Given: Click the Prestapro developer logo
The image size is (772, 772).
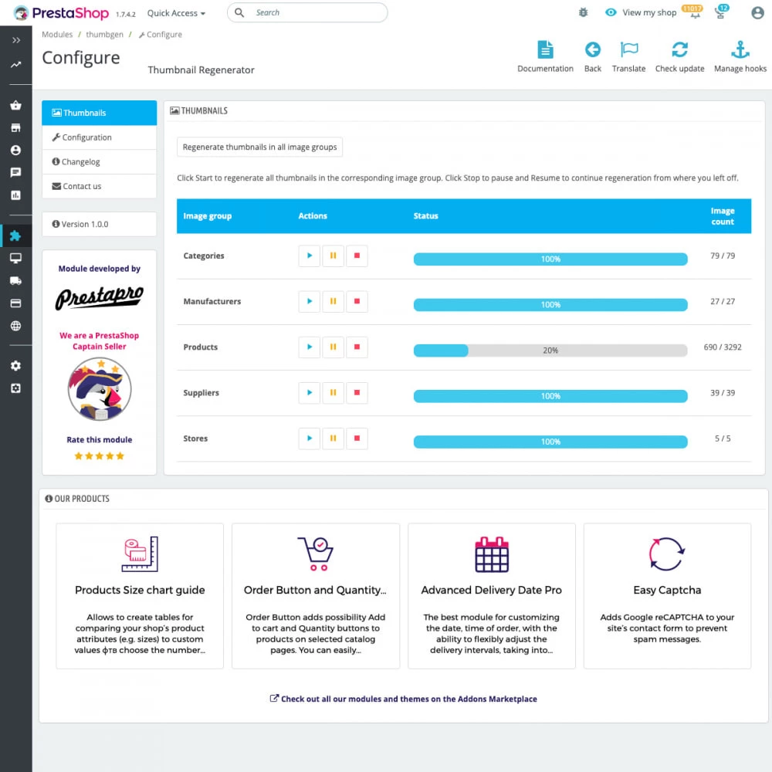Looking at the screenshot, I should 100,297.
